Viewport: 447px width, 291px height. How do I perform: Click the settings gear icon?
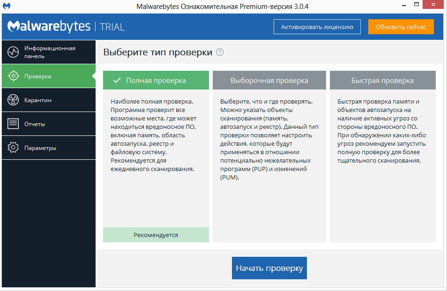[13, 147]
